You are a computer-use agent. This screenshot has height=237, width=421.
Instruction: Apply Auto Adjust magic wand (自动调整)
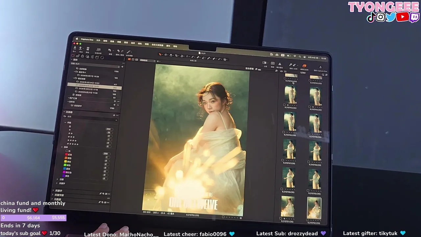tap(129, 52)
